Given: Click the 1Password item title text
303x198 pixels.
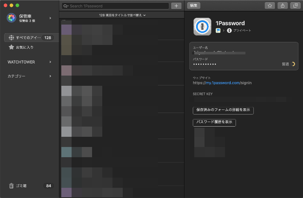Looking at the screenshot, I should coord(230,23).
